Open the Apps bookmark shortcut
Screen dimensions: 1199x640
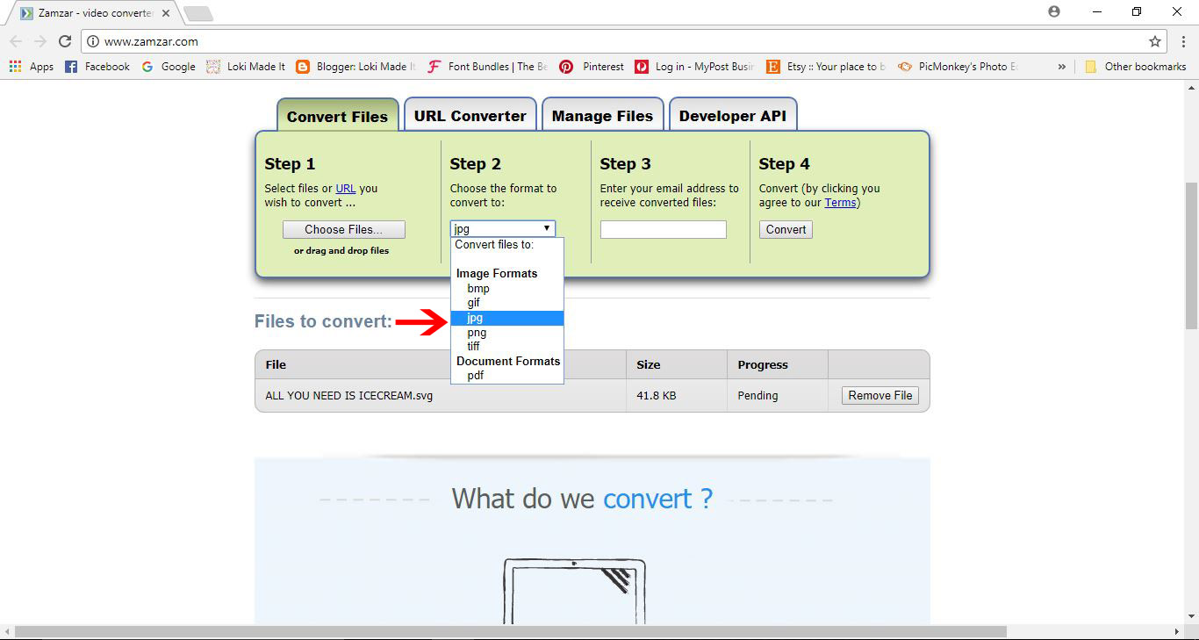point(32,67)
